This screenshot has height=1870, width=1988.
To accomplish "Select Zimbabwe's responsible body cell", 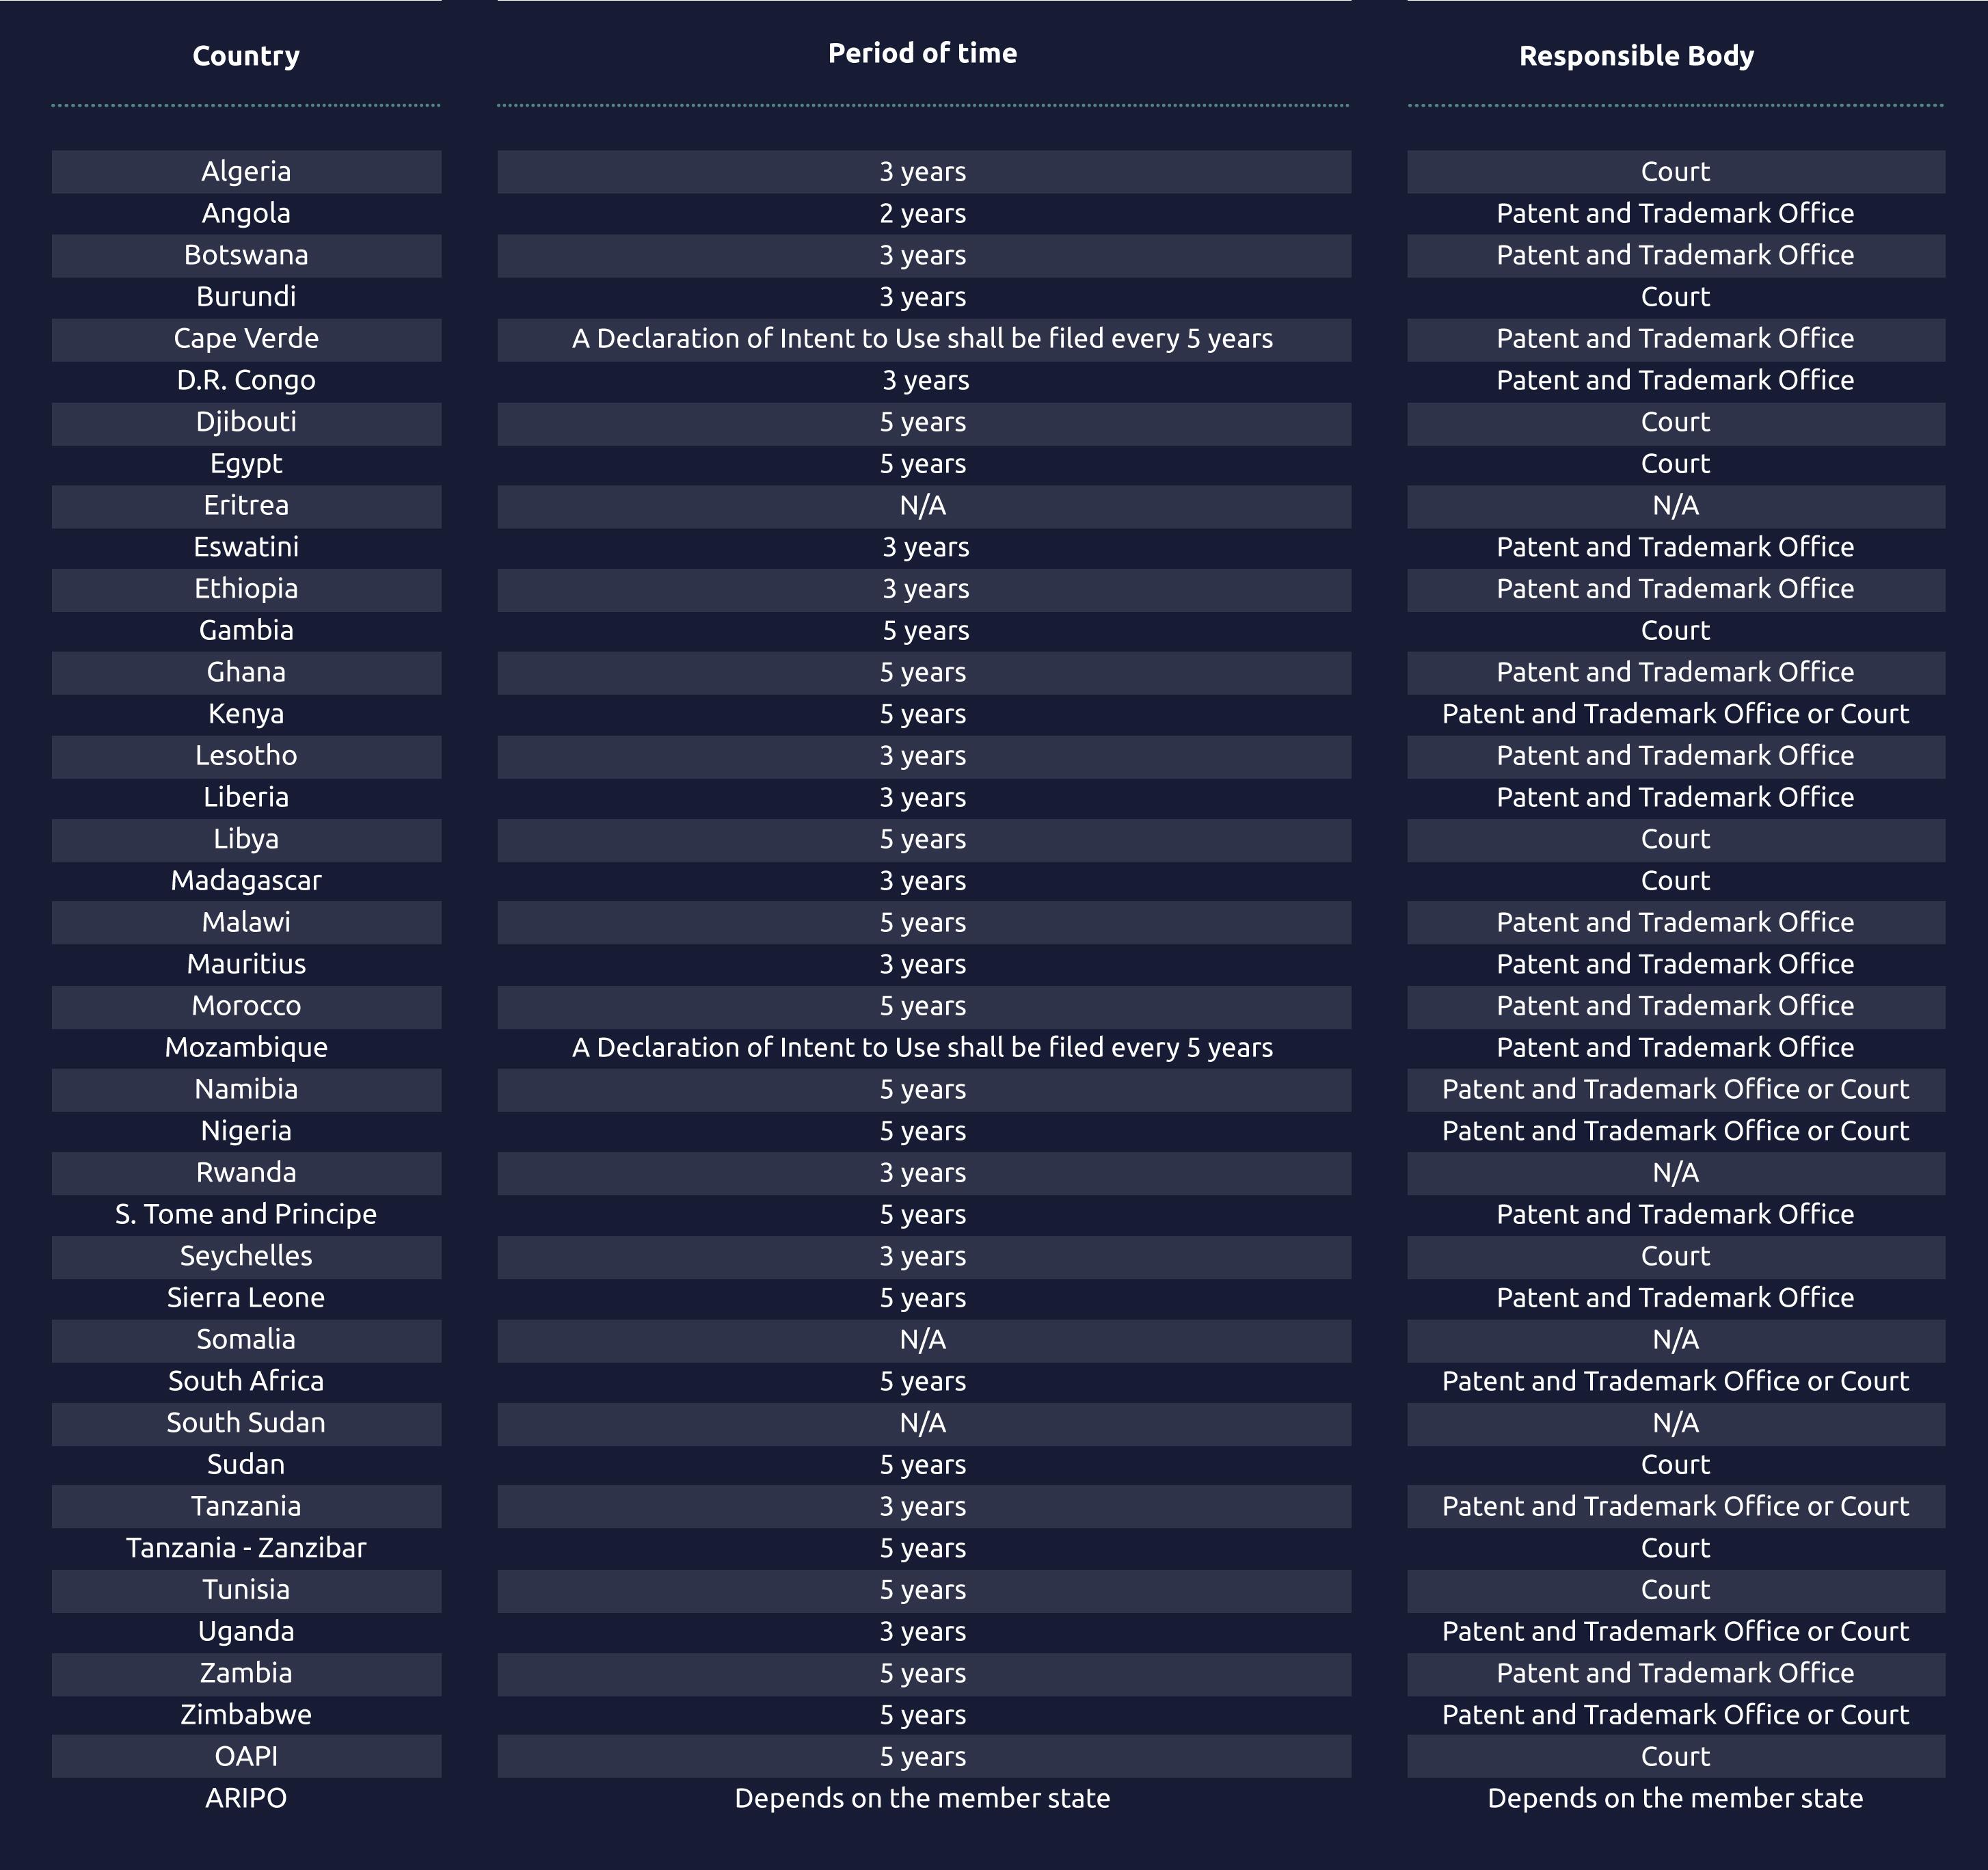I will pos(1675,1715).
